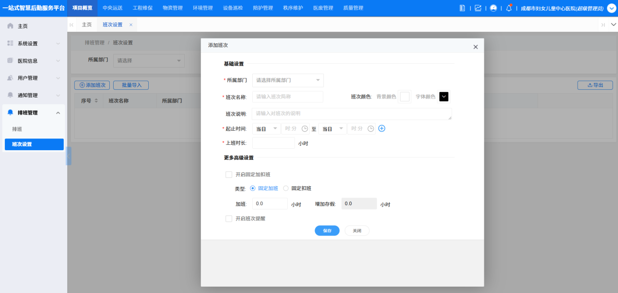
Task: Switch to the 主页 tab
Action: pos(86,25)
